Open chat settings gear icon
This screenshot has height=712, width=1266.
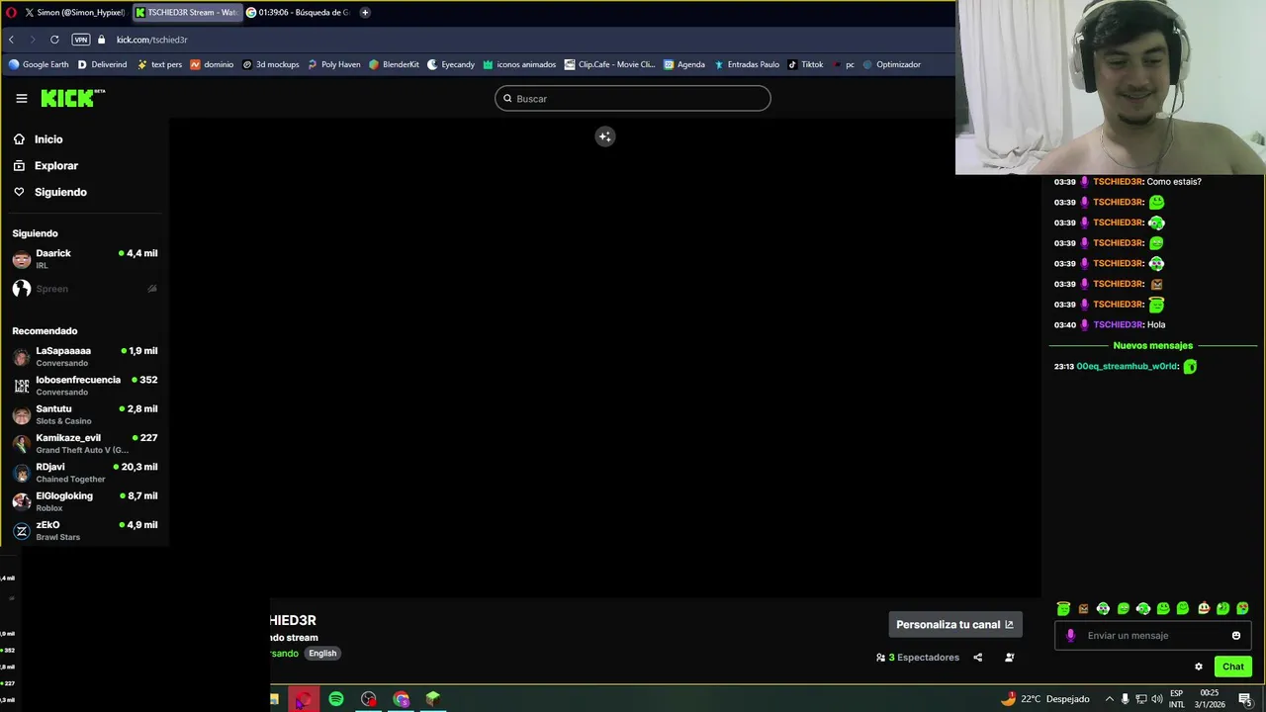[x=1199, y=667]
